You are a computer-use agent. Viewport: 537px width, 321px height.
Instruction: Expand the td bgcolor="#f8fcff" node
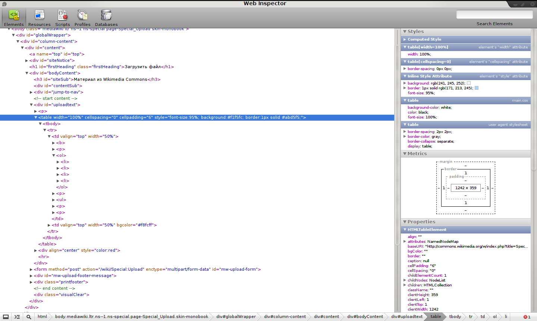pos(49,225)
